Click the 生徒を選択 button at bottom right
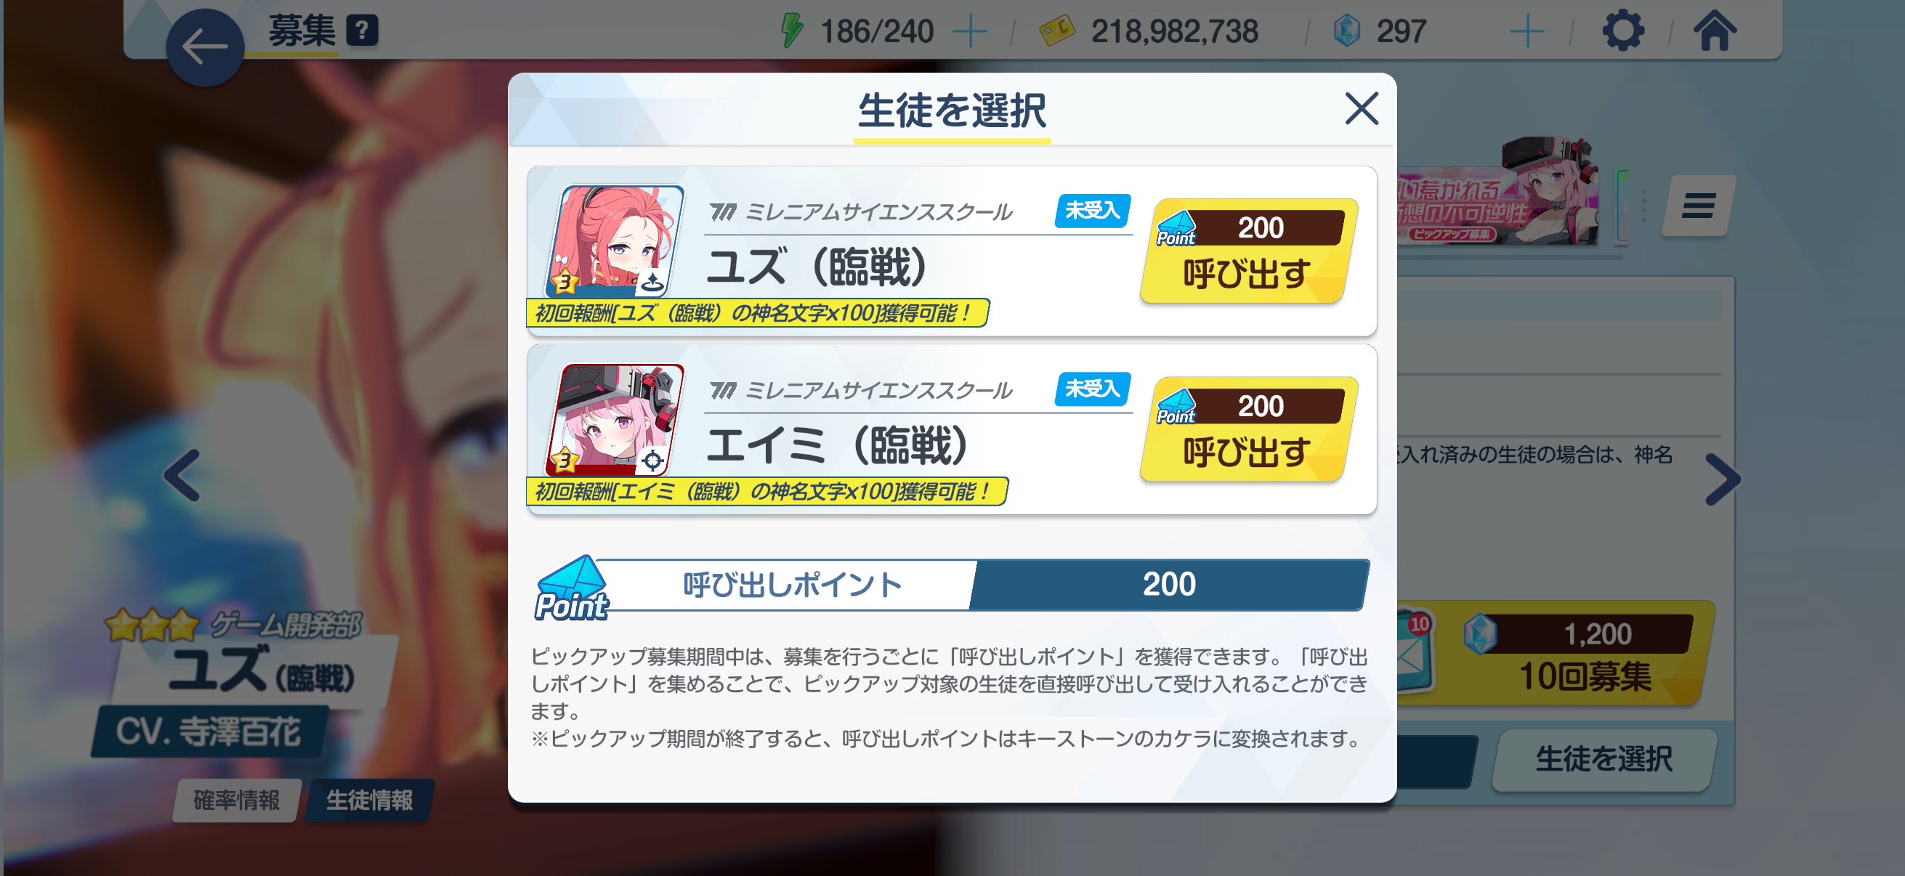 click(1603, 759)
